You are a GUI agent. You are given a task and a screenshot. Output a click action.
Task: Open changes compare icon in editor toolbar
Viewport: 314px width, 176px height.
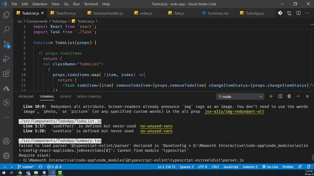coord(289,13)
